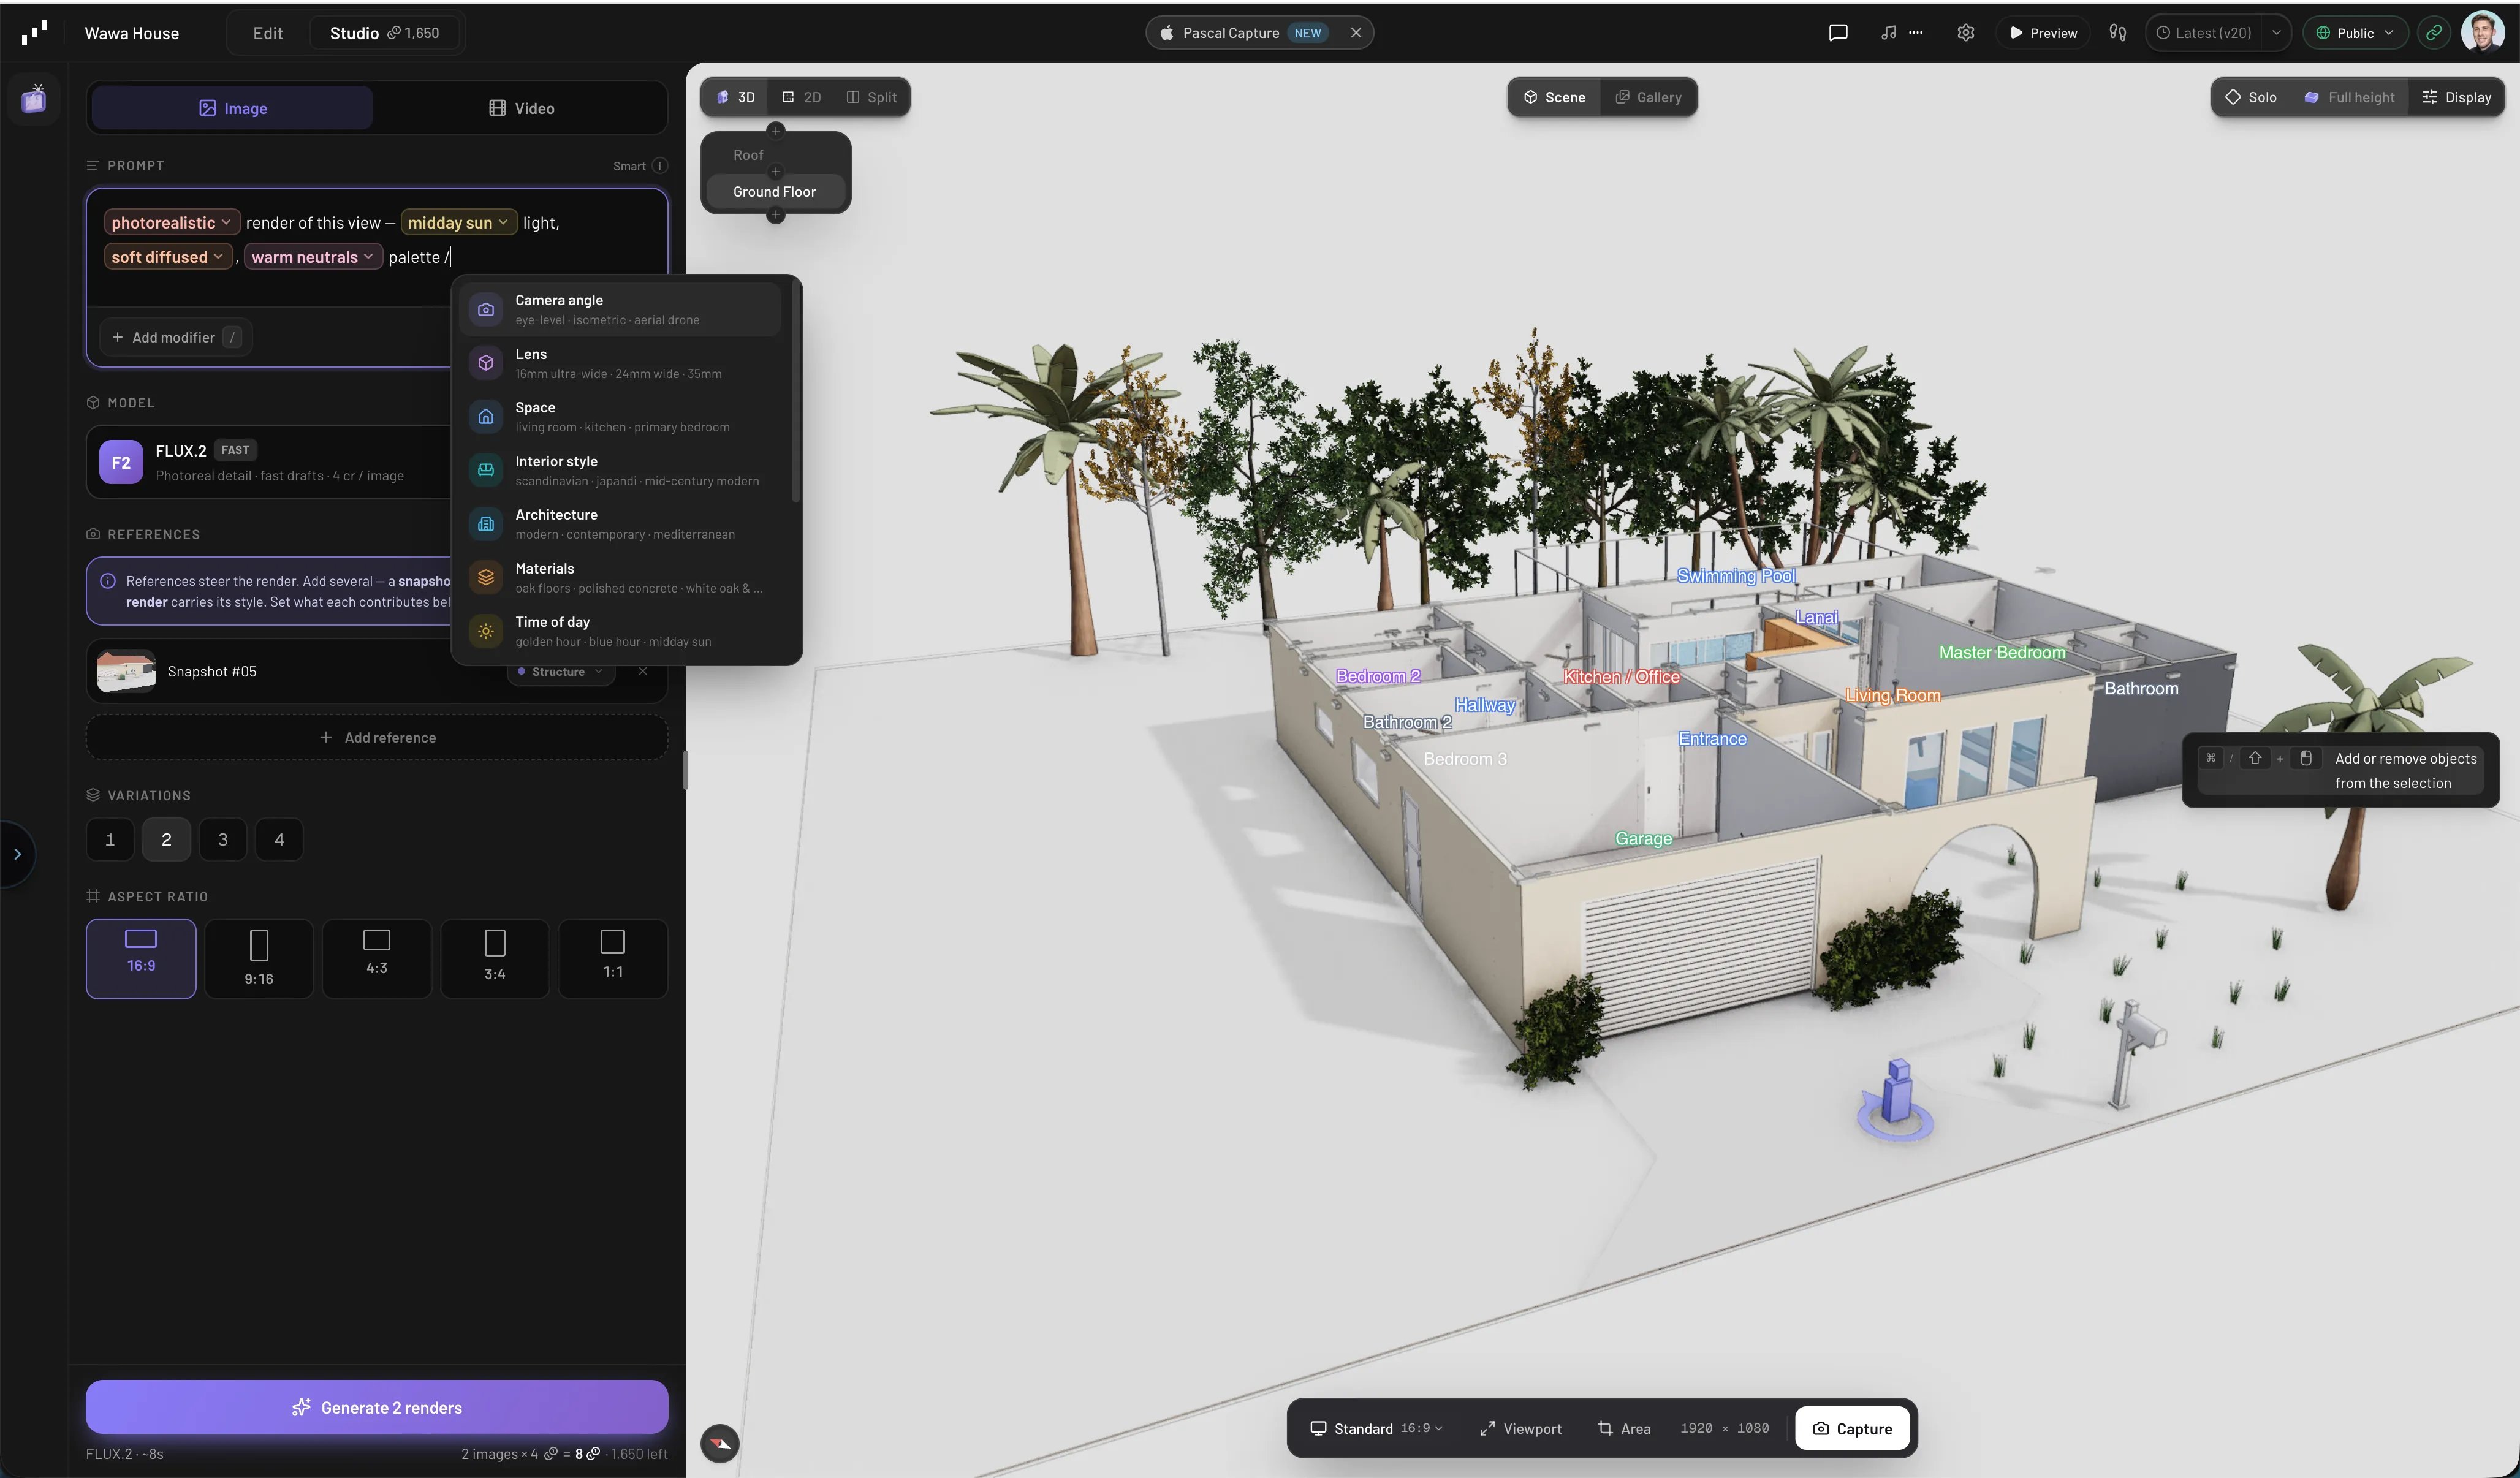Click Generate 2 renders button

click(377, 1408)
